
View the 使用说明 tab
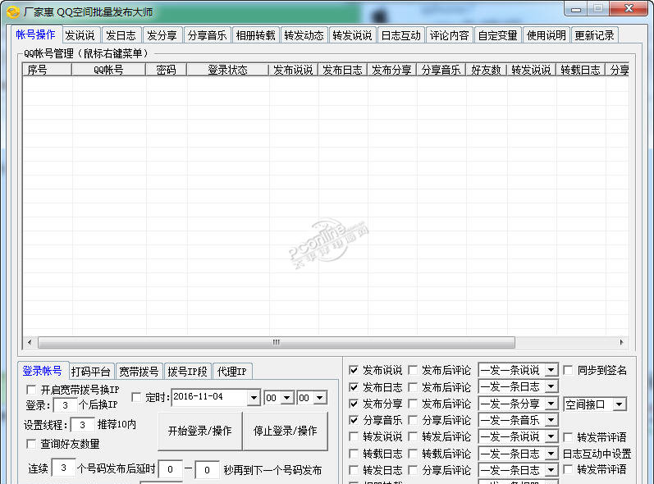(546, 35)
